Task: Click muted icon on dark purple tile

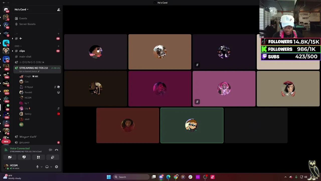Action: [197, 65]
